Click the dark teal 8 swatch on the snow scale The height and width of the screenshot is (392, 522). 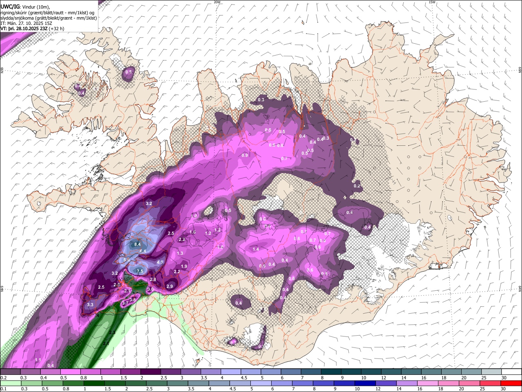331,372
